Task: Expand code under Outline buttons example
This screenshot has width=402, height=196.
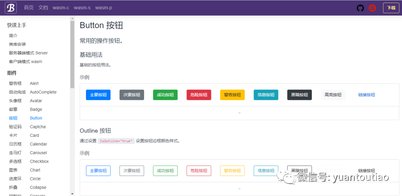Action: click(x=239, y=189)
